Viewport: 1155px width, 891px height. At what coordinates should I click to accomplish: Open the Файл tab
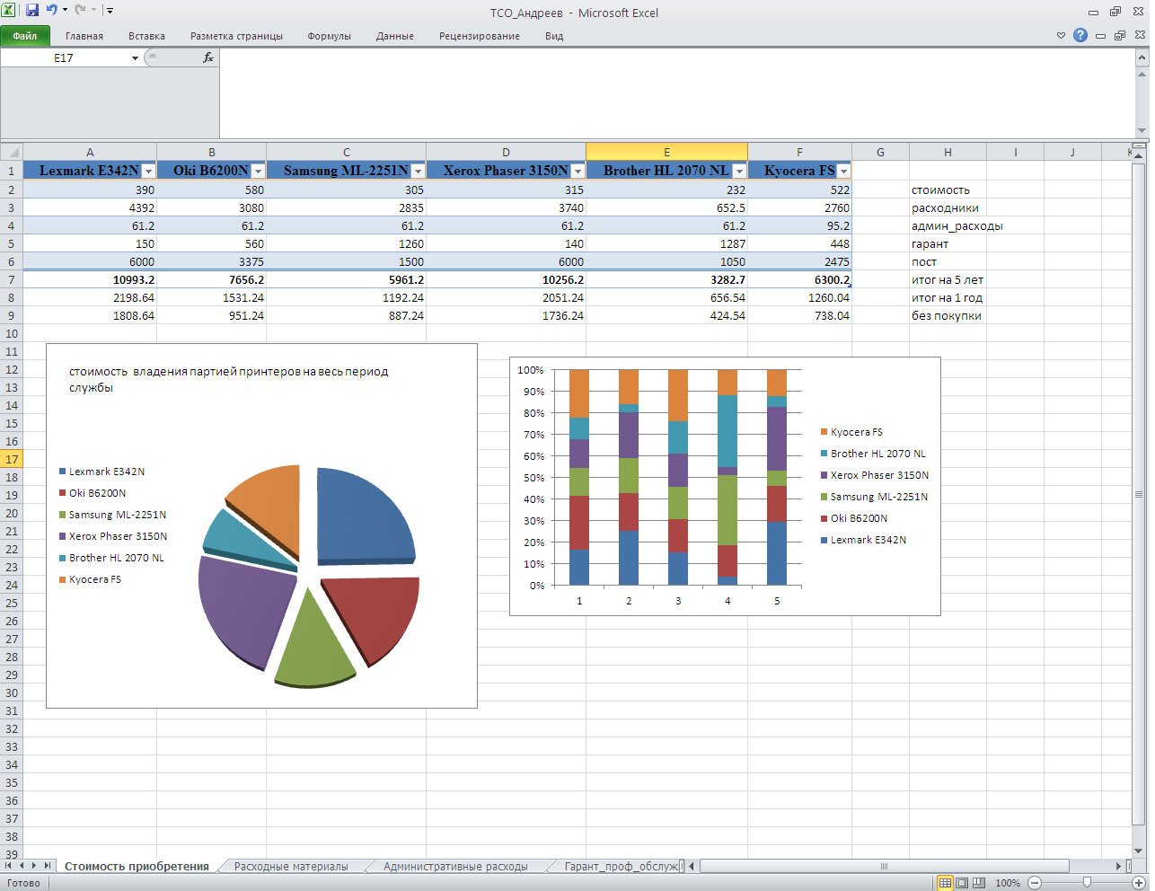[x=25, y=36]
